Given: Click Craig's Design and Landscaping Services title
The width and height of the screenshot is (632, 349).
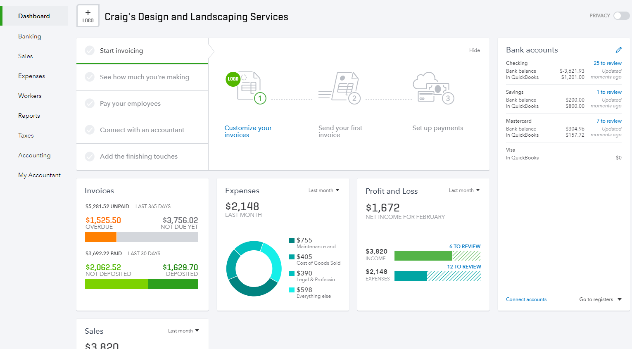Looking at the screenshot, I should coord(196,17).
